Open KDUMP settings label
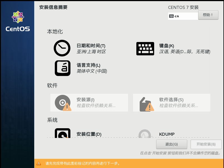 (167, 134)
